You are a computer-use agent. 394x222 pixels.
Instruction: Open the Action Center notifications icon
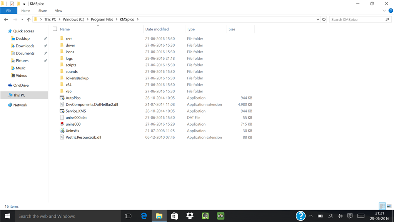click(350, 216)
